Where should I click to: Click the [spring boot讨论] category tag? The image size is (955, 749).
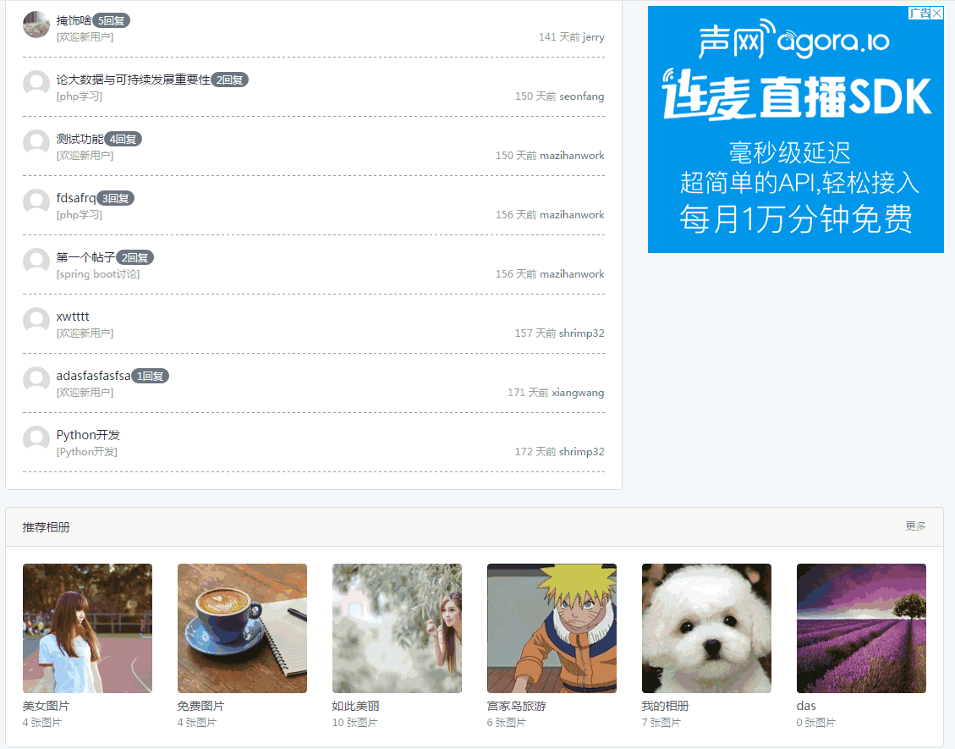click(98, 274)
